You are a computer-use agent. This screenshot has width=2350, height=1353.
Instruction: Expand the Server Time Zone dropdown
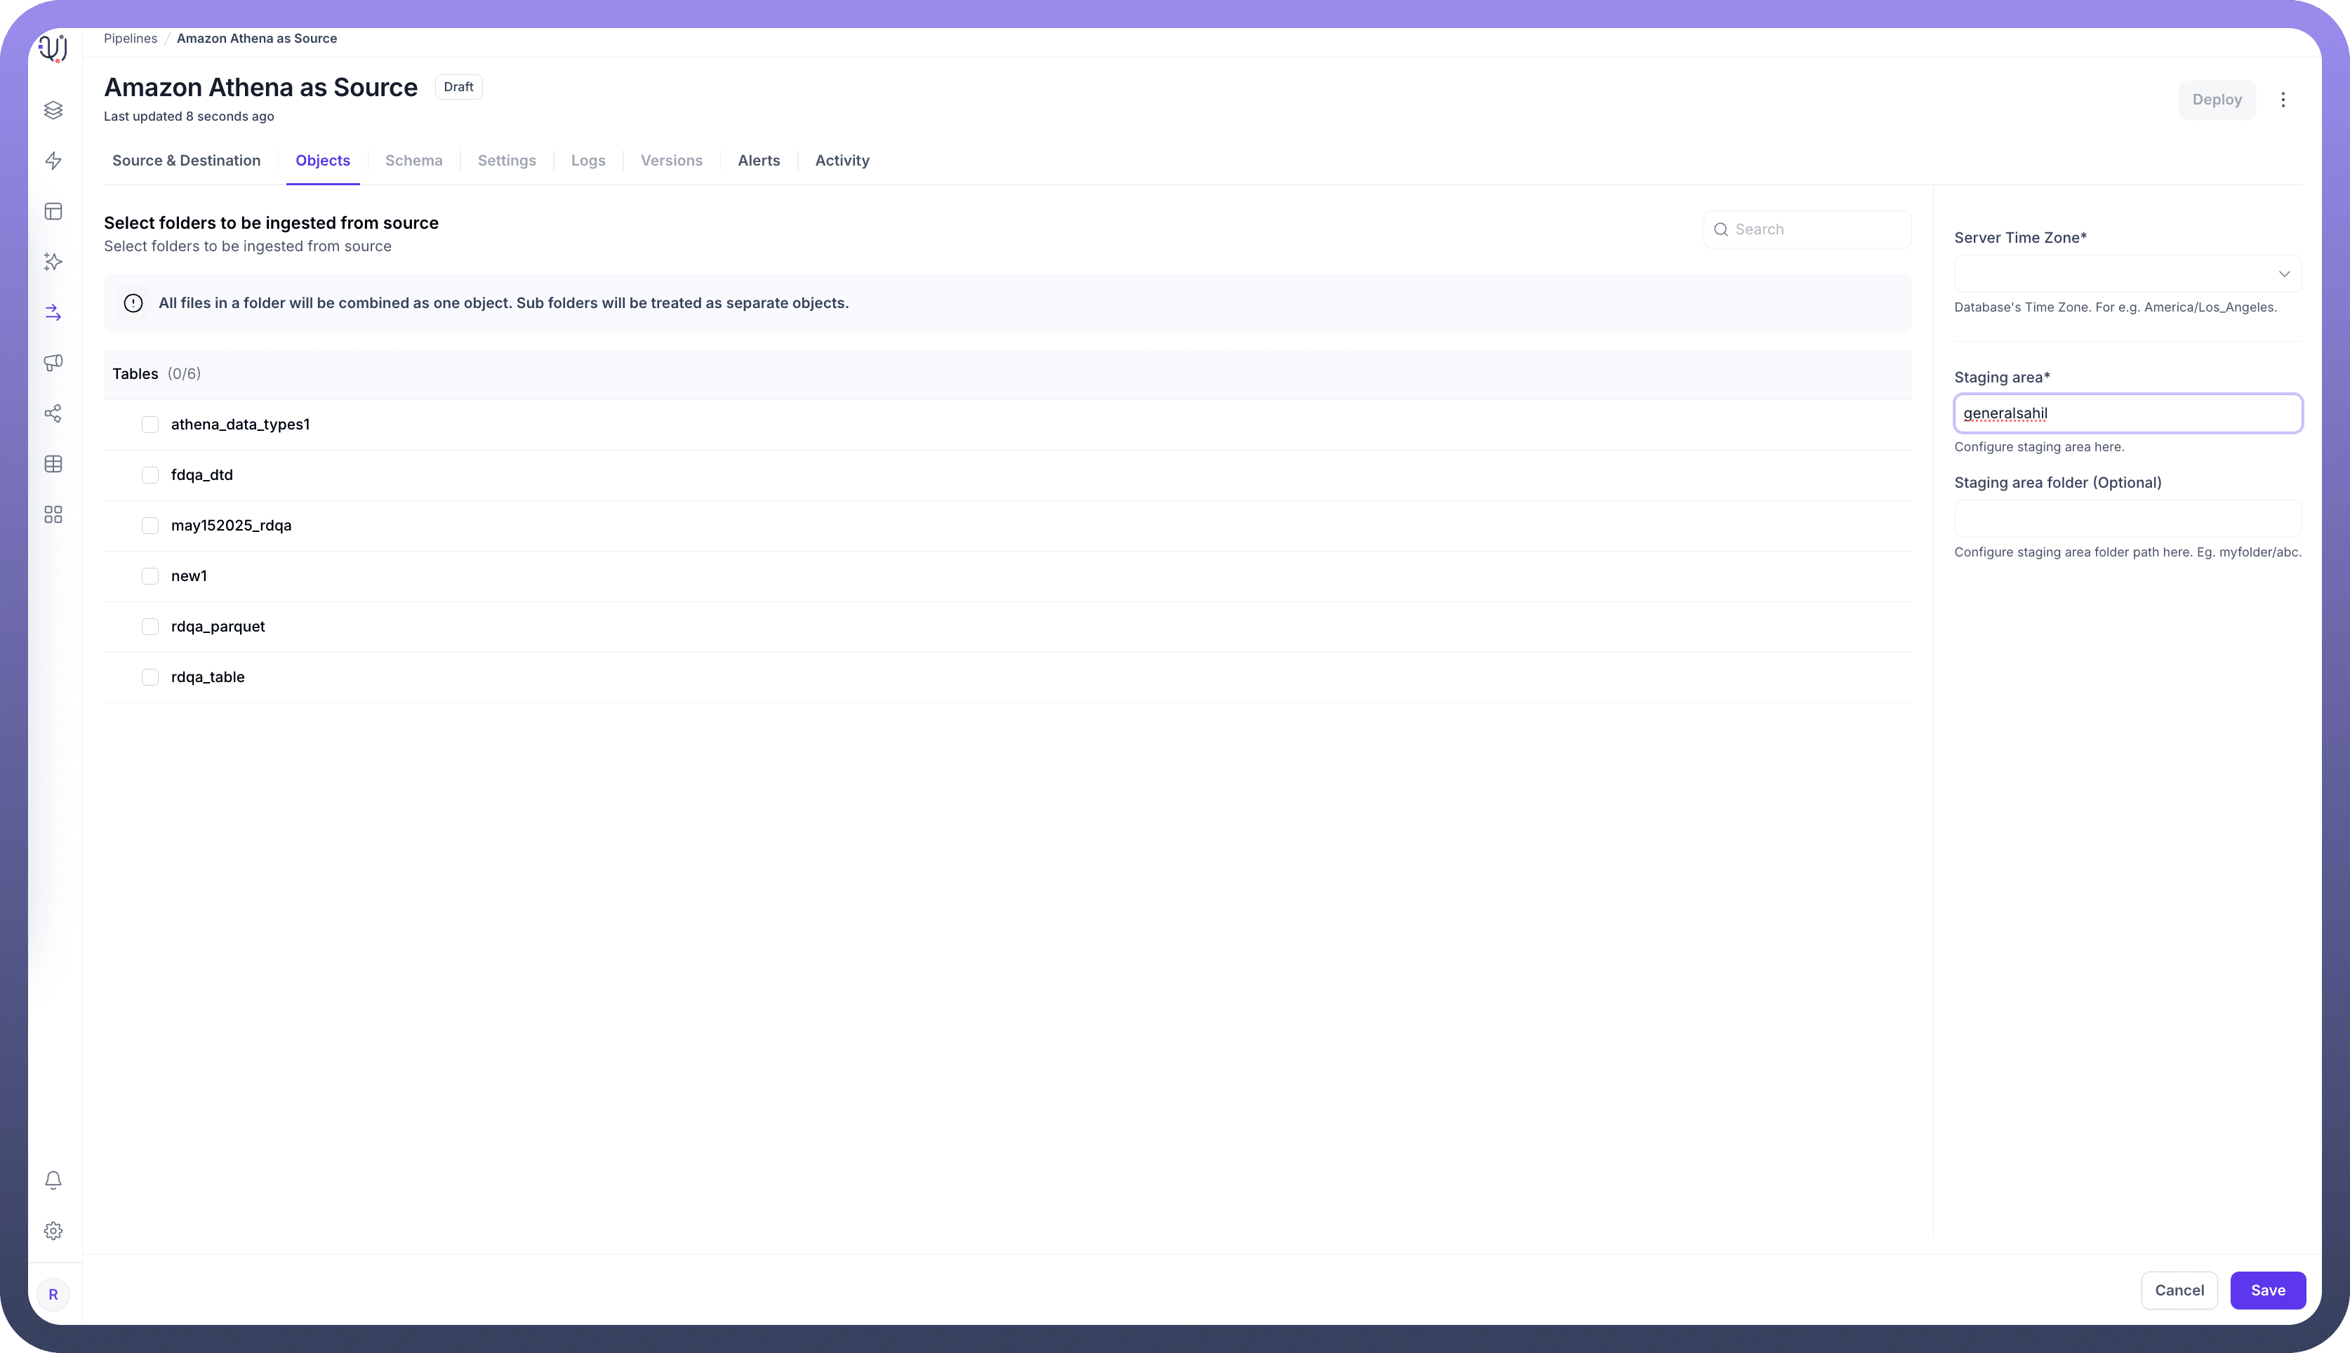click(2127, 274)
